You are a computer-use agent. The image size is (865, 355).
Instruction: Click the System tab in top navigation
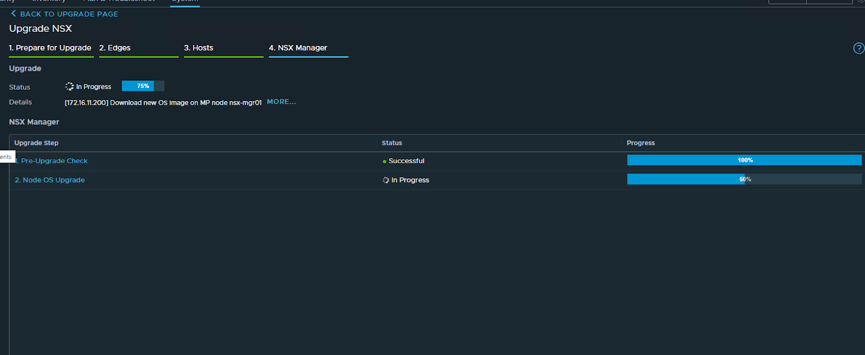(x=185, y=2)
